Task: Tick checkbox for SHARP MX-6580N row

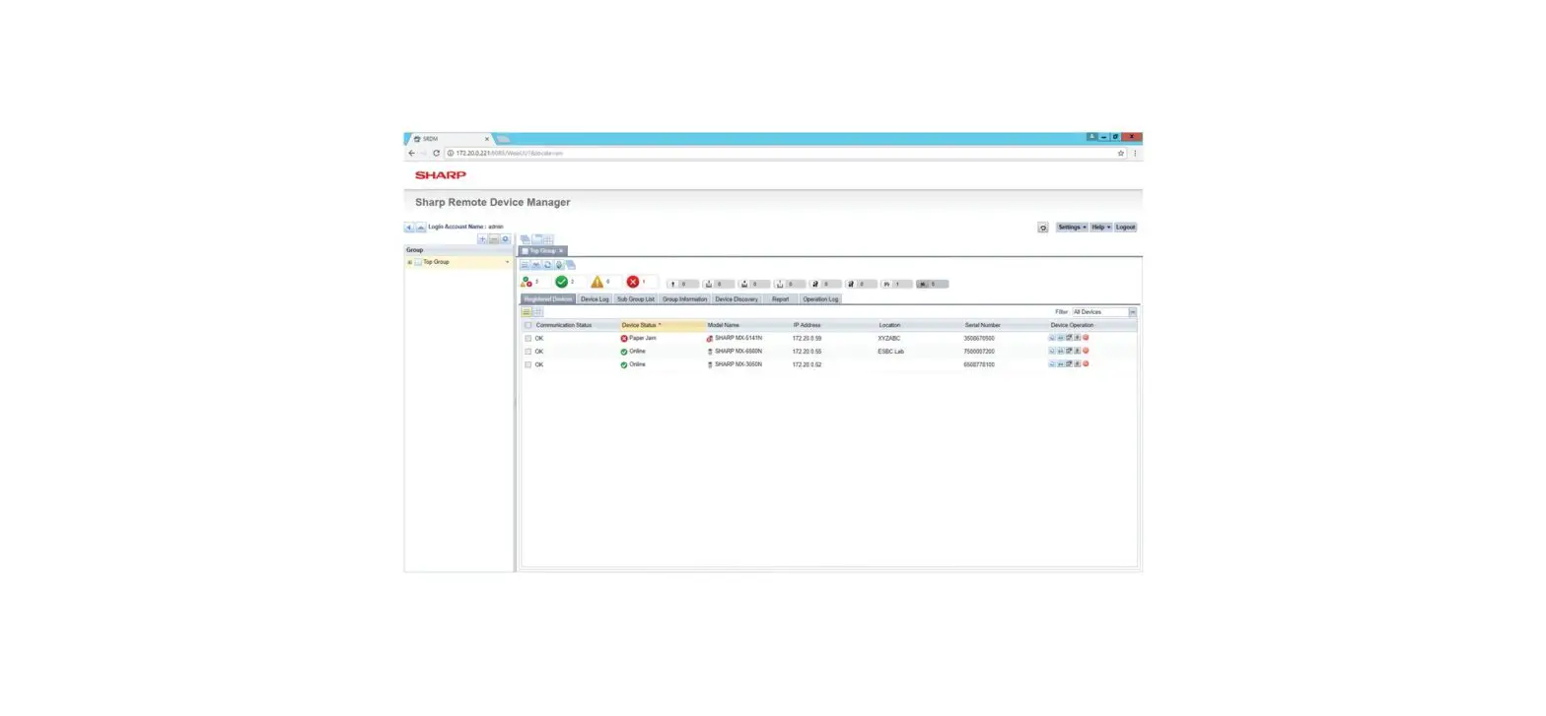Action: (528, 352)
